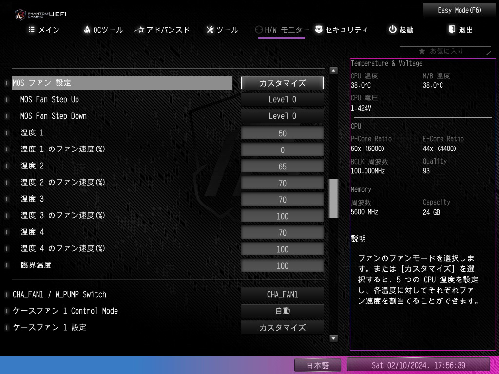Screen dimensions: 499x374
Task: Click the door icon of 退出
Action: point(452,29)
